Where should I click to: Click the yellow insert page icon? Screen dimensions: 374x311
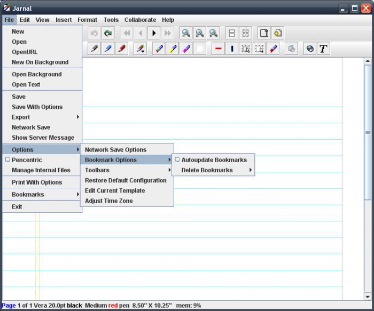(x=278, y=33)
